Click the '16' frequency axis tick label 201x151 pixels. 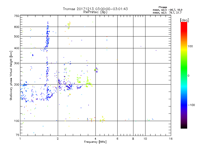(x=171, y=139)
